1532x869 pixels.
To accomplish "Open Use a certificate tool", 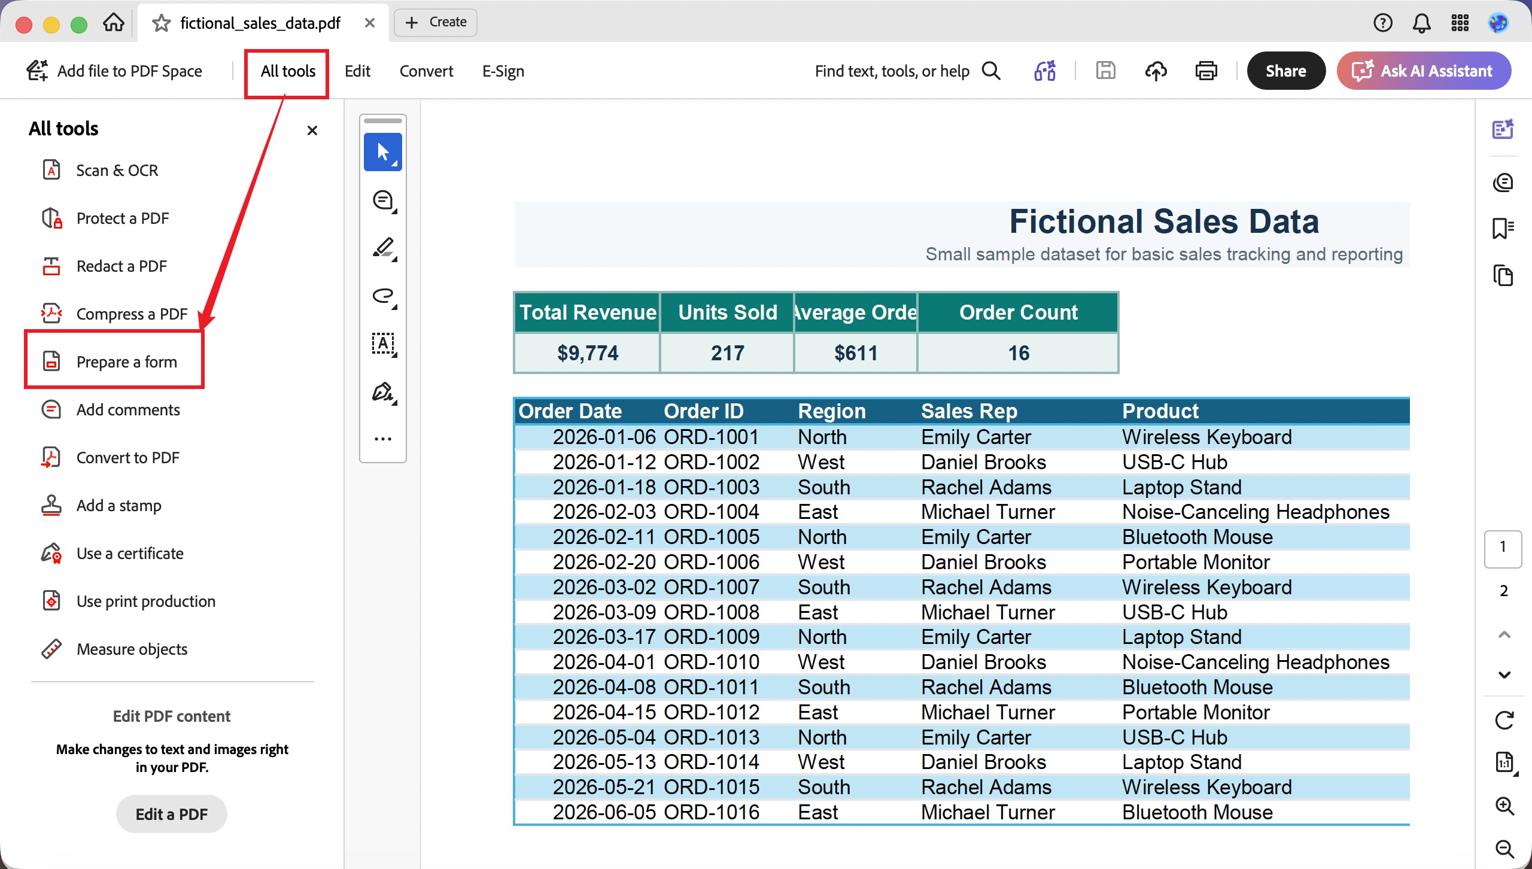I will click(x=113, y=553).
